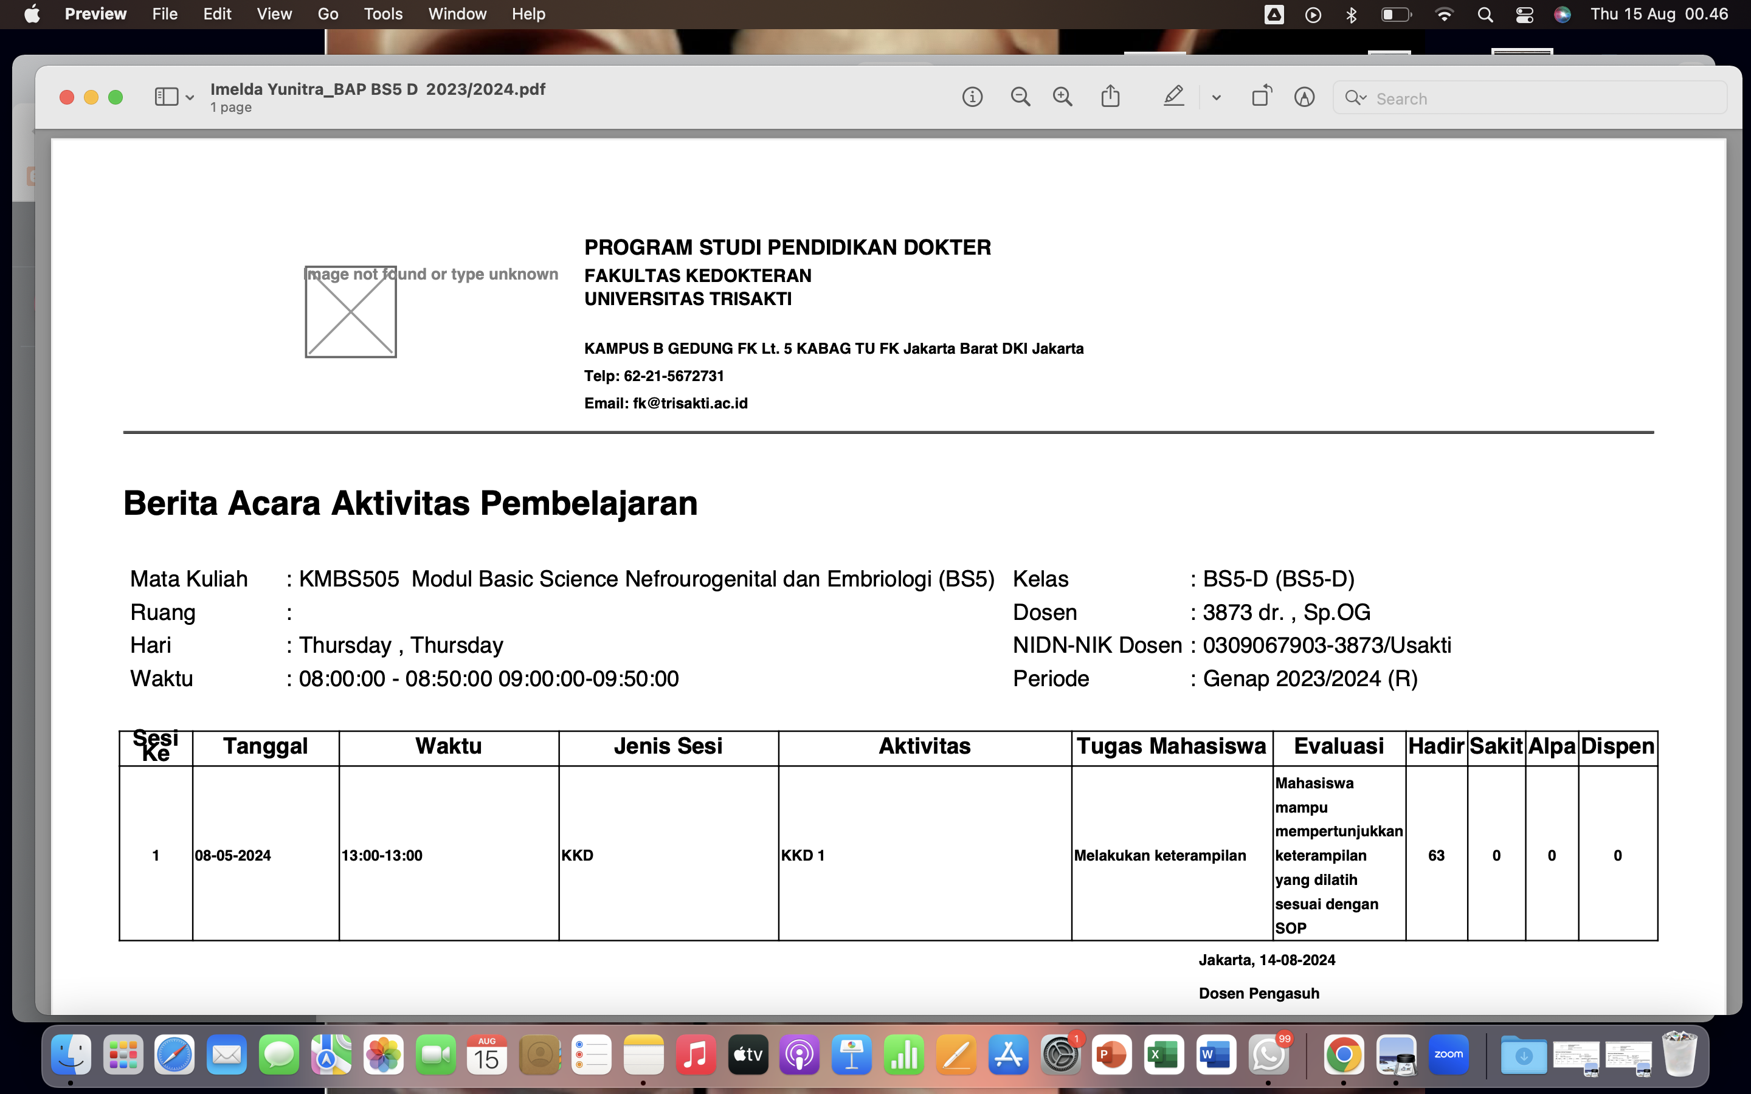
Task: Open date and time Thu 15 Aug
Action: coord(1659,14)
